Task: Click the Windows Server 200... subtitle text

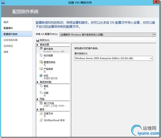Action: click(x=55, y=51)
